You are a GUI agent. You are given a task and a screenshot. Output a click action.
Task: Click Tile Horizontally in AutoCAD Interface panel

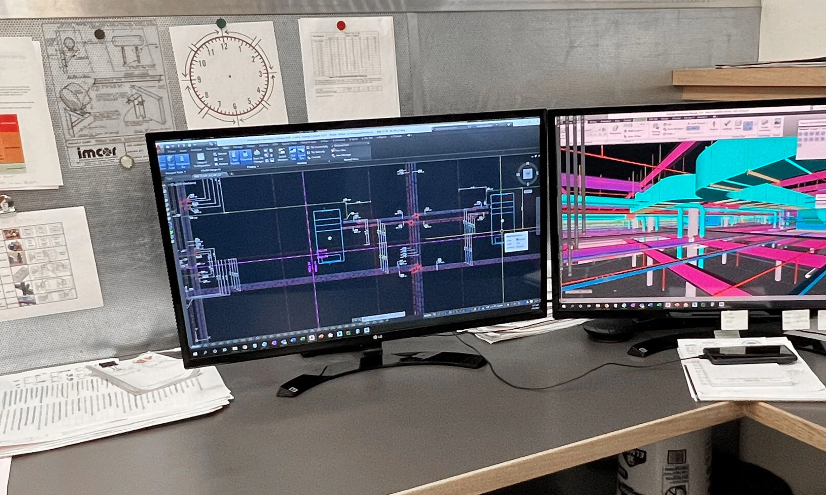pyautogui.click(x=318, y=147)
